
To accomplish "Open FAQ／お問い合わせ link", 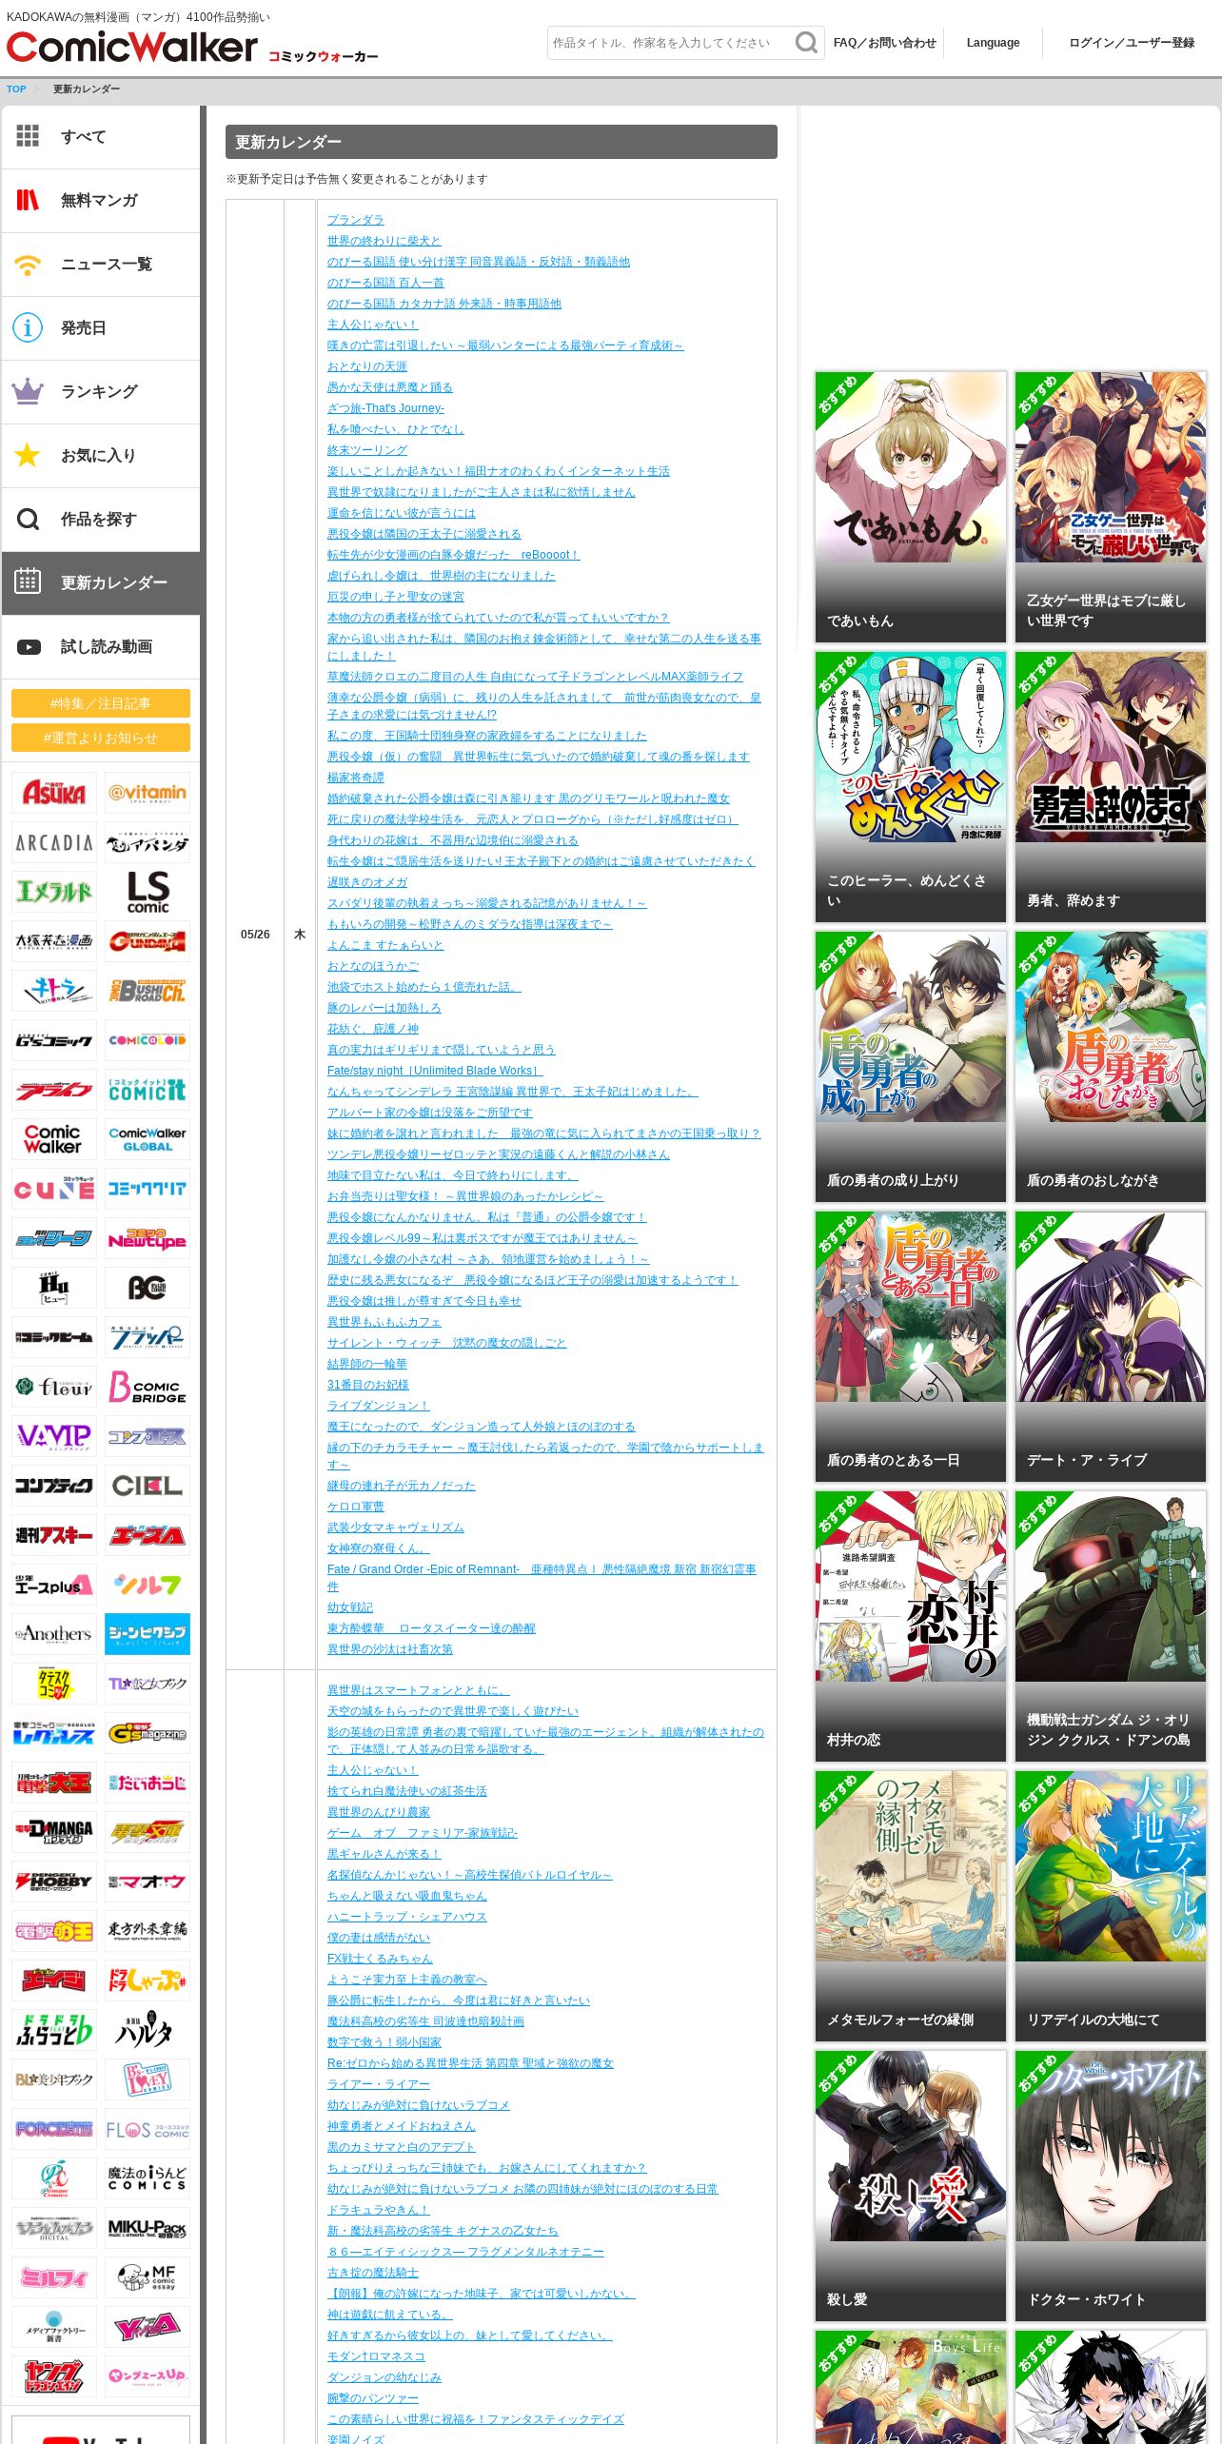I will 884,43.
